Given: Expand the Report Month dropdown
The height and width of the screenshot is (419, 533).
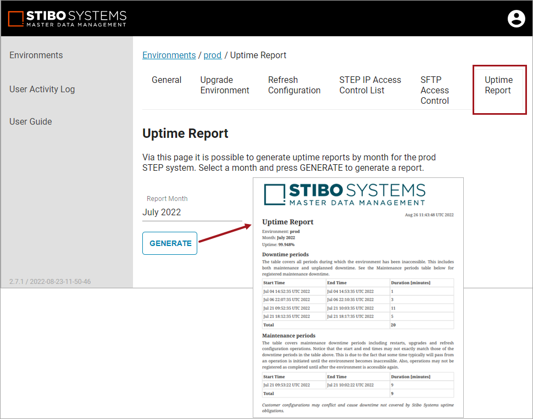Looking at the screenshot, I should 192,212.
